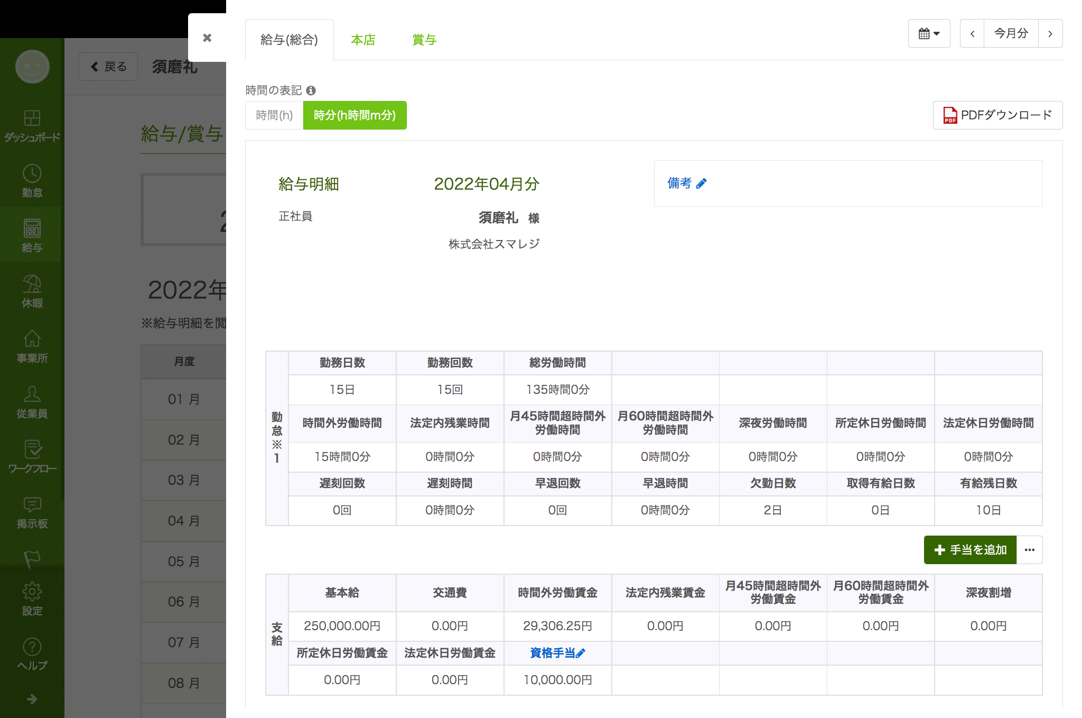This screenshot has width=1082, height=718.
Task: Click the 手当を追加 button
Action: [x=970, y=550]
